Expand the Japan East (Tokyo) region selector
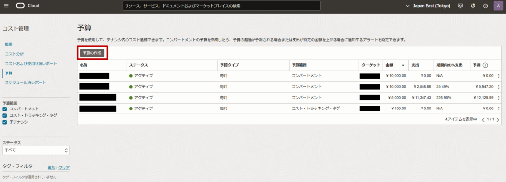 (x=428, y=6)
